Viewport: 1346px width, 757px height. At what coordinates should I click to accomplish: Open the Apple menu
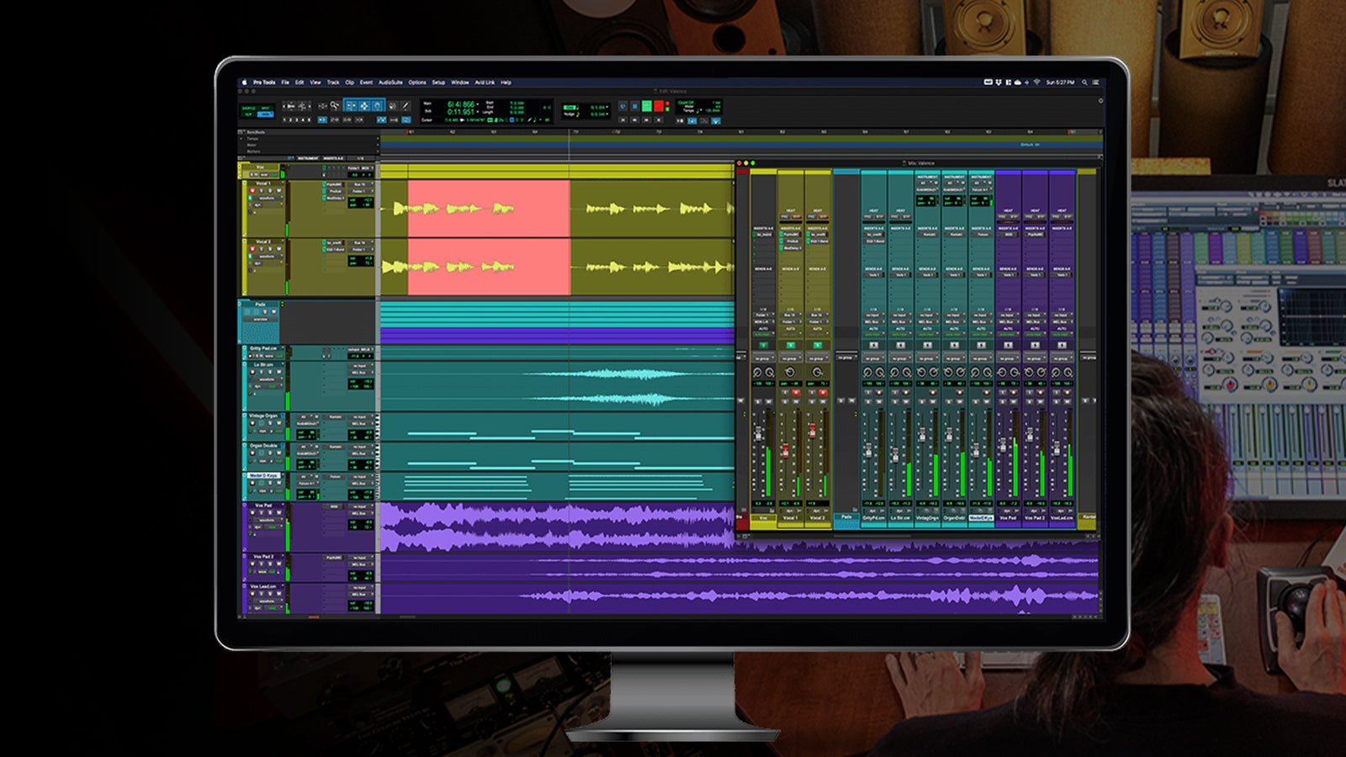(245, 82)
